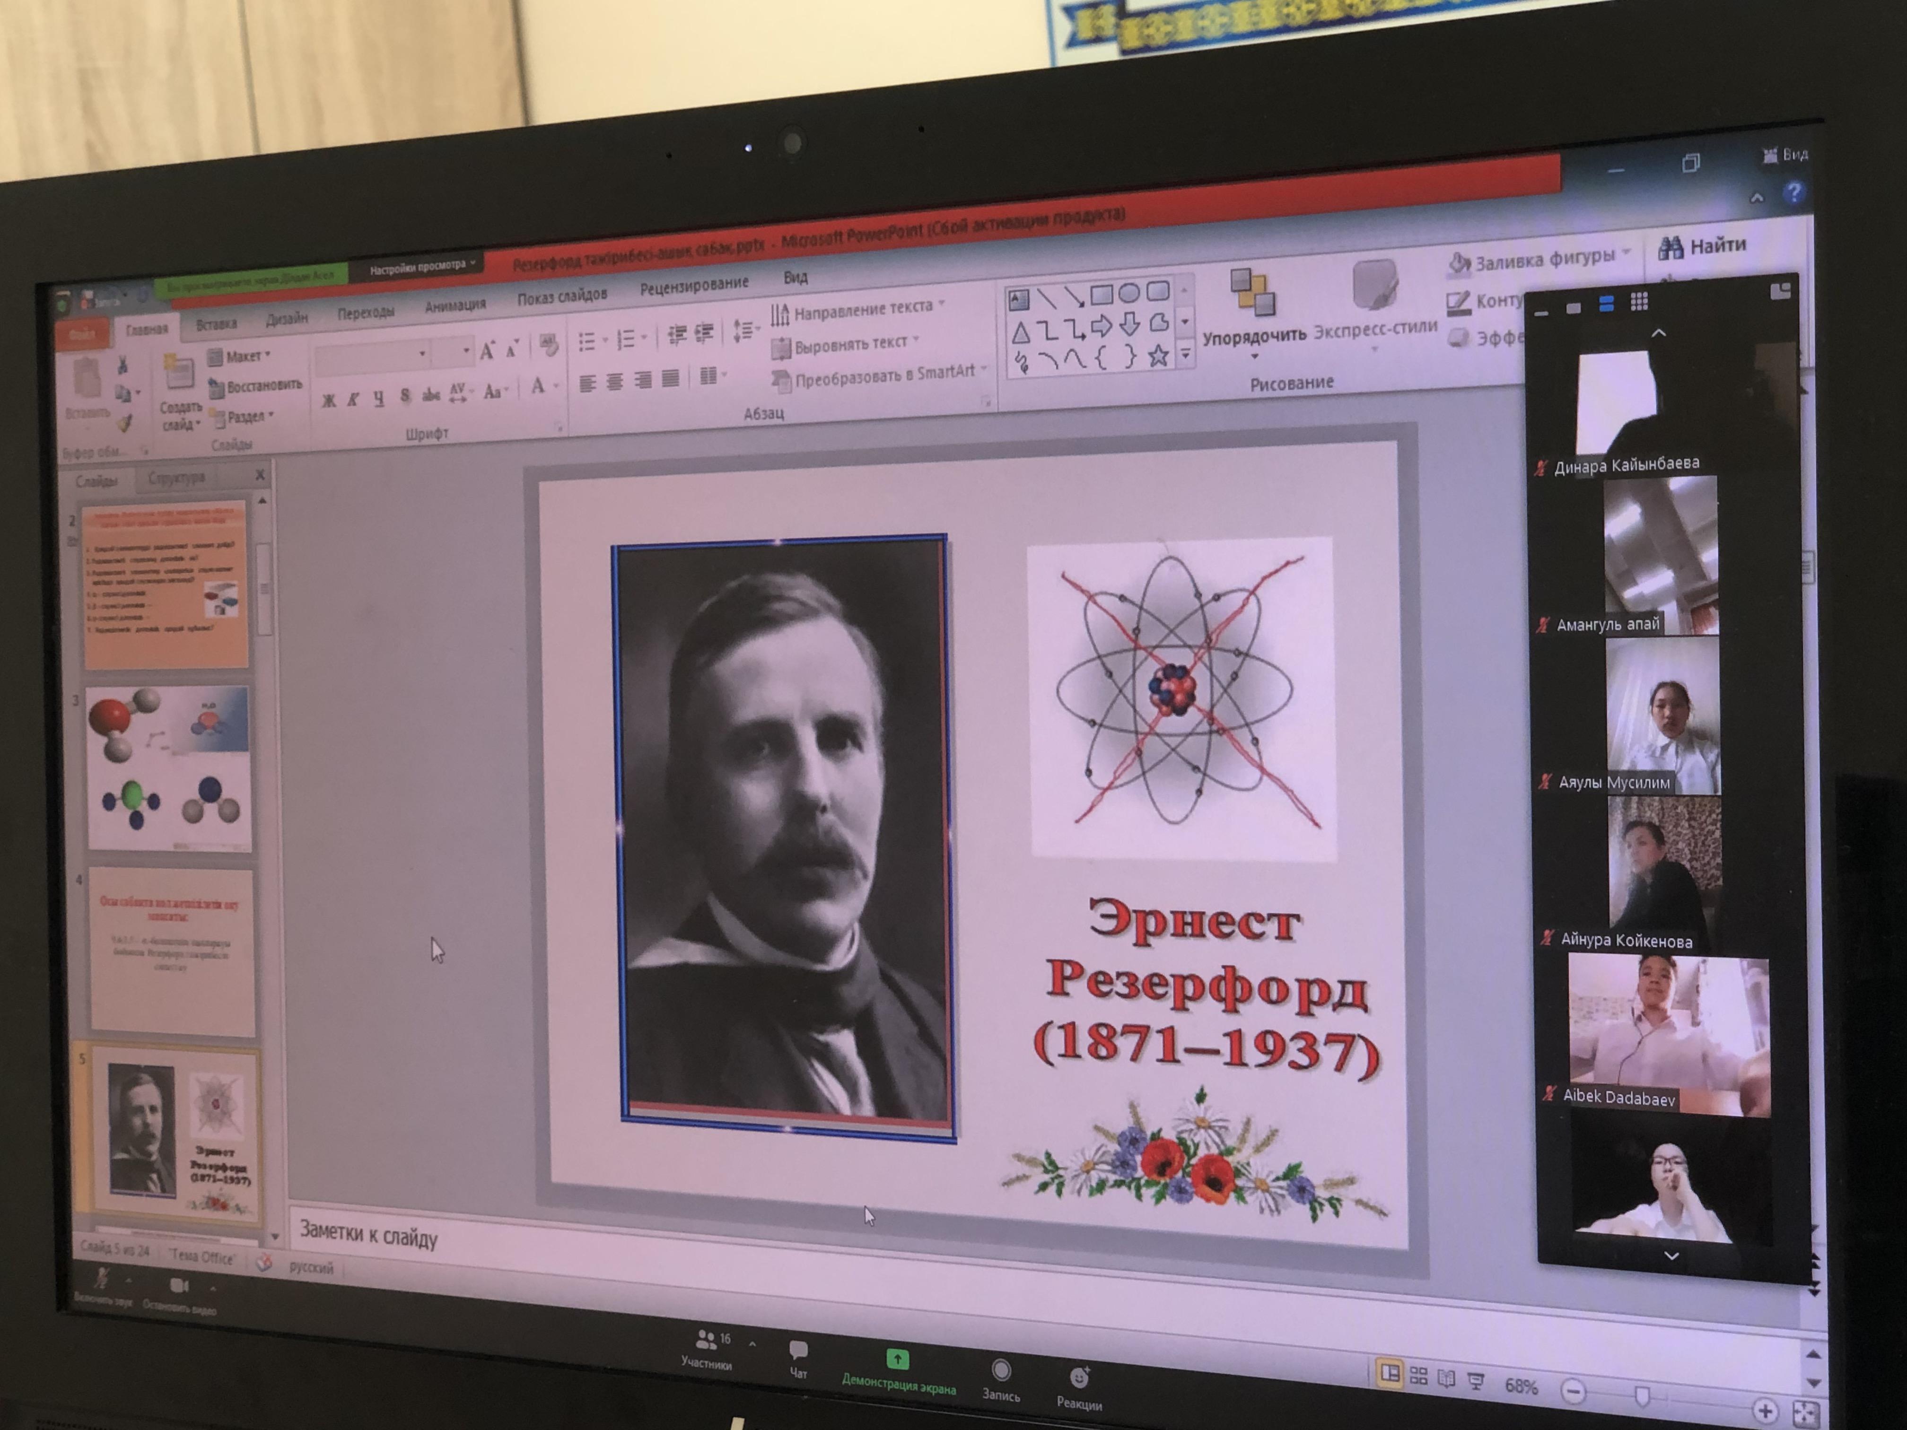Image resolution: width=1907 pixels, height=1430 pixels.
Task: Open the Вставка ribbon tab
Action: point(216,324)
